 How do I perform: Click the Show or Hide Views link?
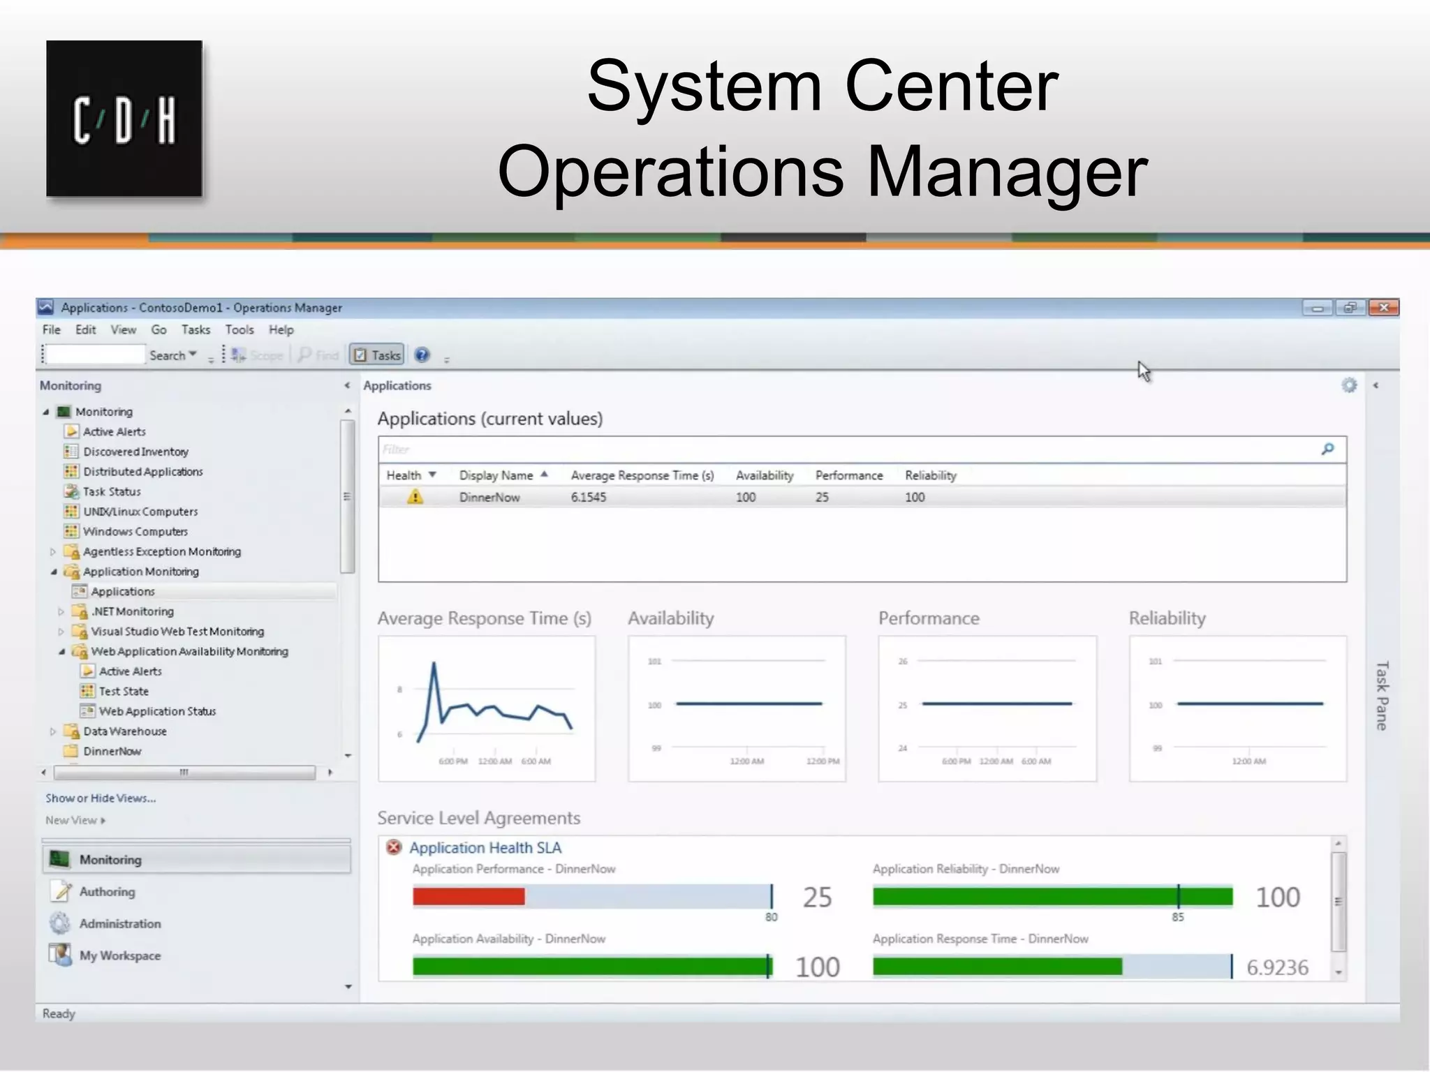click(101, 798)
